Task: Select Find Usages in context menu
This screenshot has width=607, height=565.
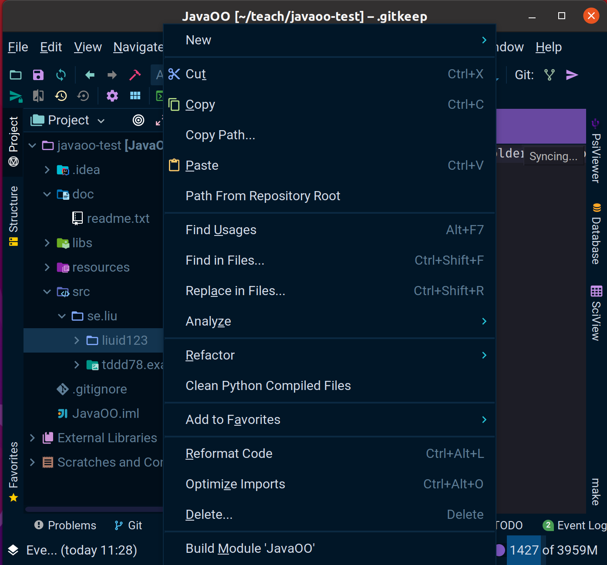Action: [330, 230]
